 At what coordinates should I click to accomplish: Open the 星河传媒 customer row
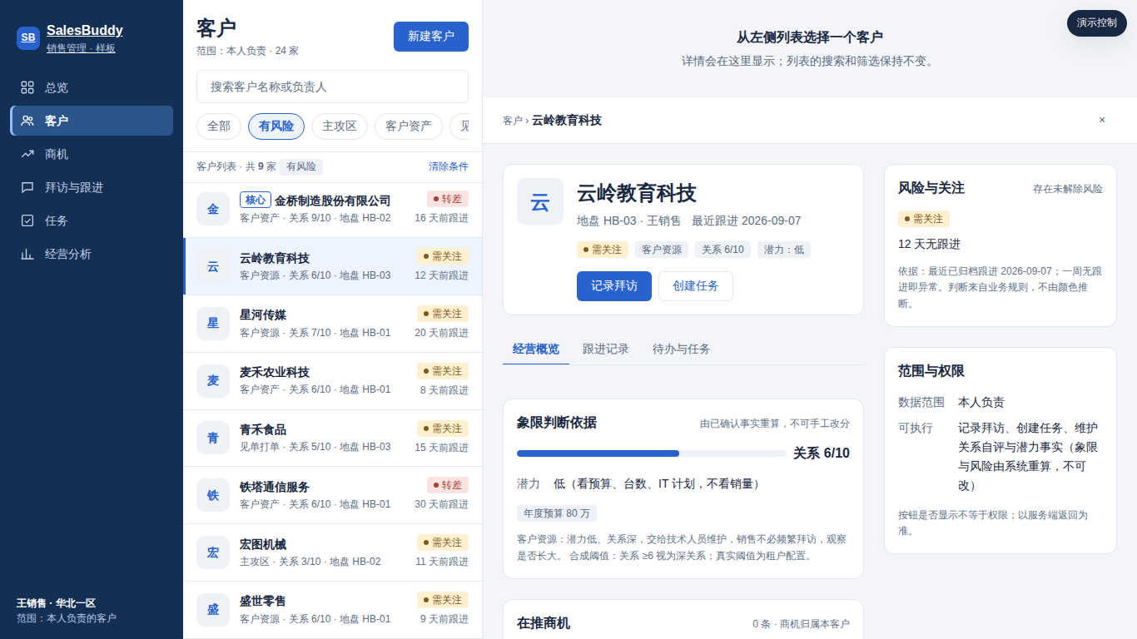pyautogui.click(x=332, y=324)
